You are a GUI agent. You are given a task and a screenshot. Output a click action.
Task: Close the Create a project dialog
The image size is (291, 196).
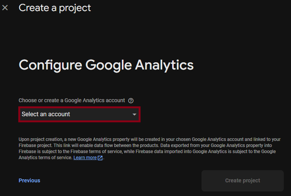(5, 8)
